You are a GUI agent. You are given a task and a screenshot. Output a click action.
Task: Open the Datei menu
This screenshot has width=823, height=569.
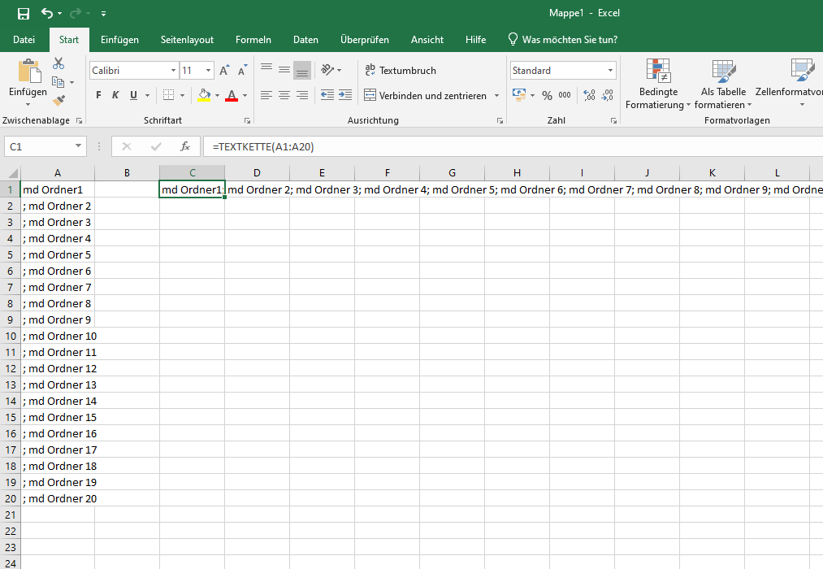tap(24, 39)
